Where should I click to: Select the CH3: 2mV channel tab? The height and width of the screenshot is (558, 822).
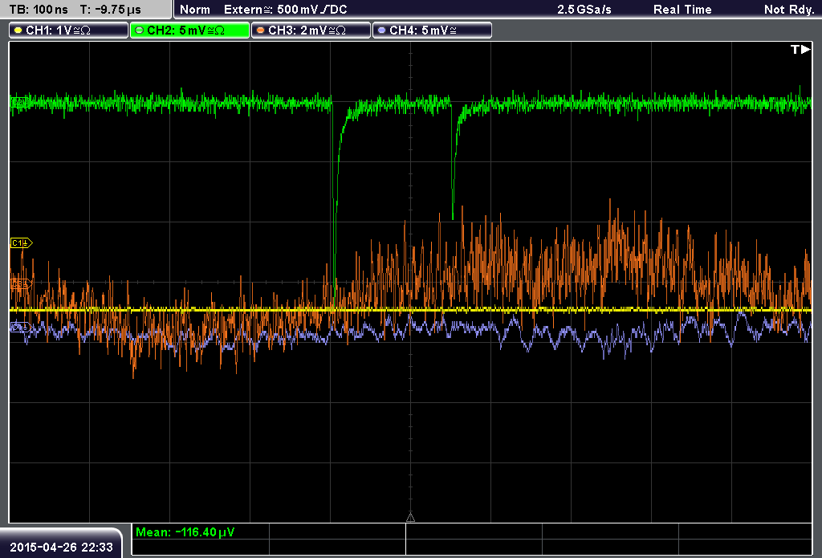(311, 31)
